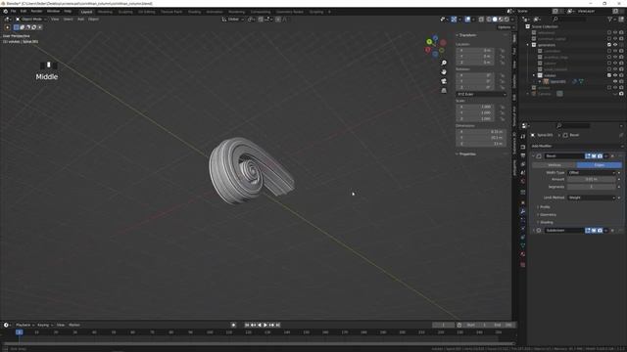
Task: Open the Tool properties tab
Action: pyautogui.click(x=522, y=137)
